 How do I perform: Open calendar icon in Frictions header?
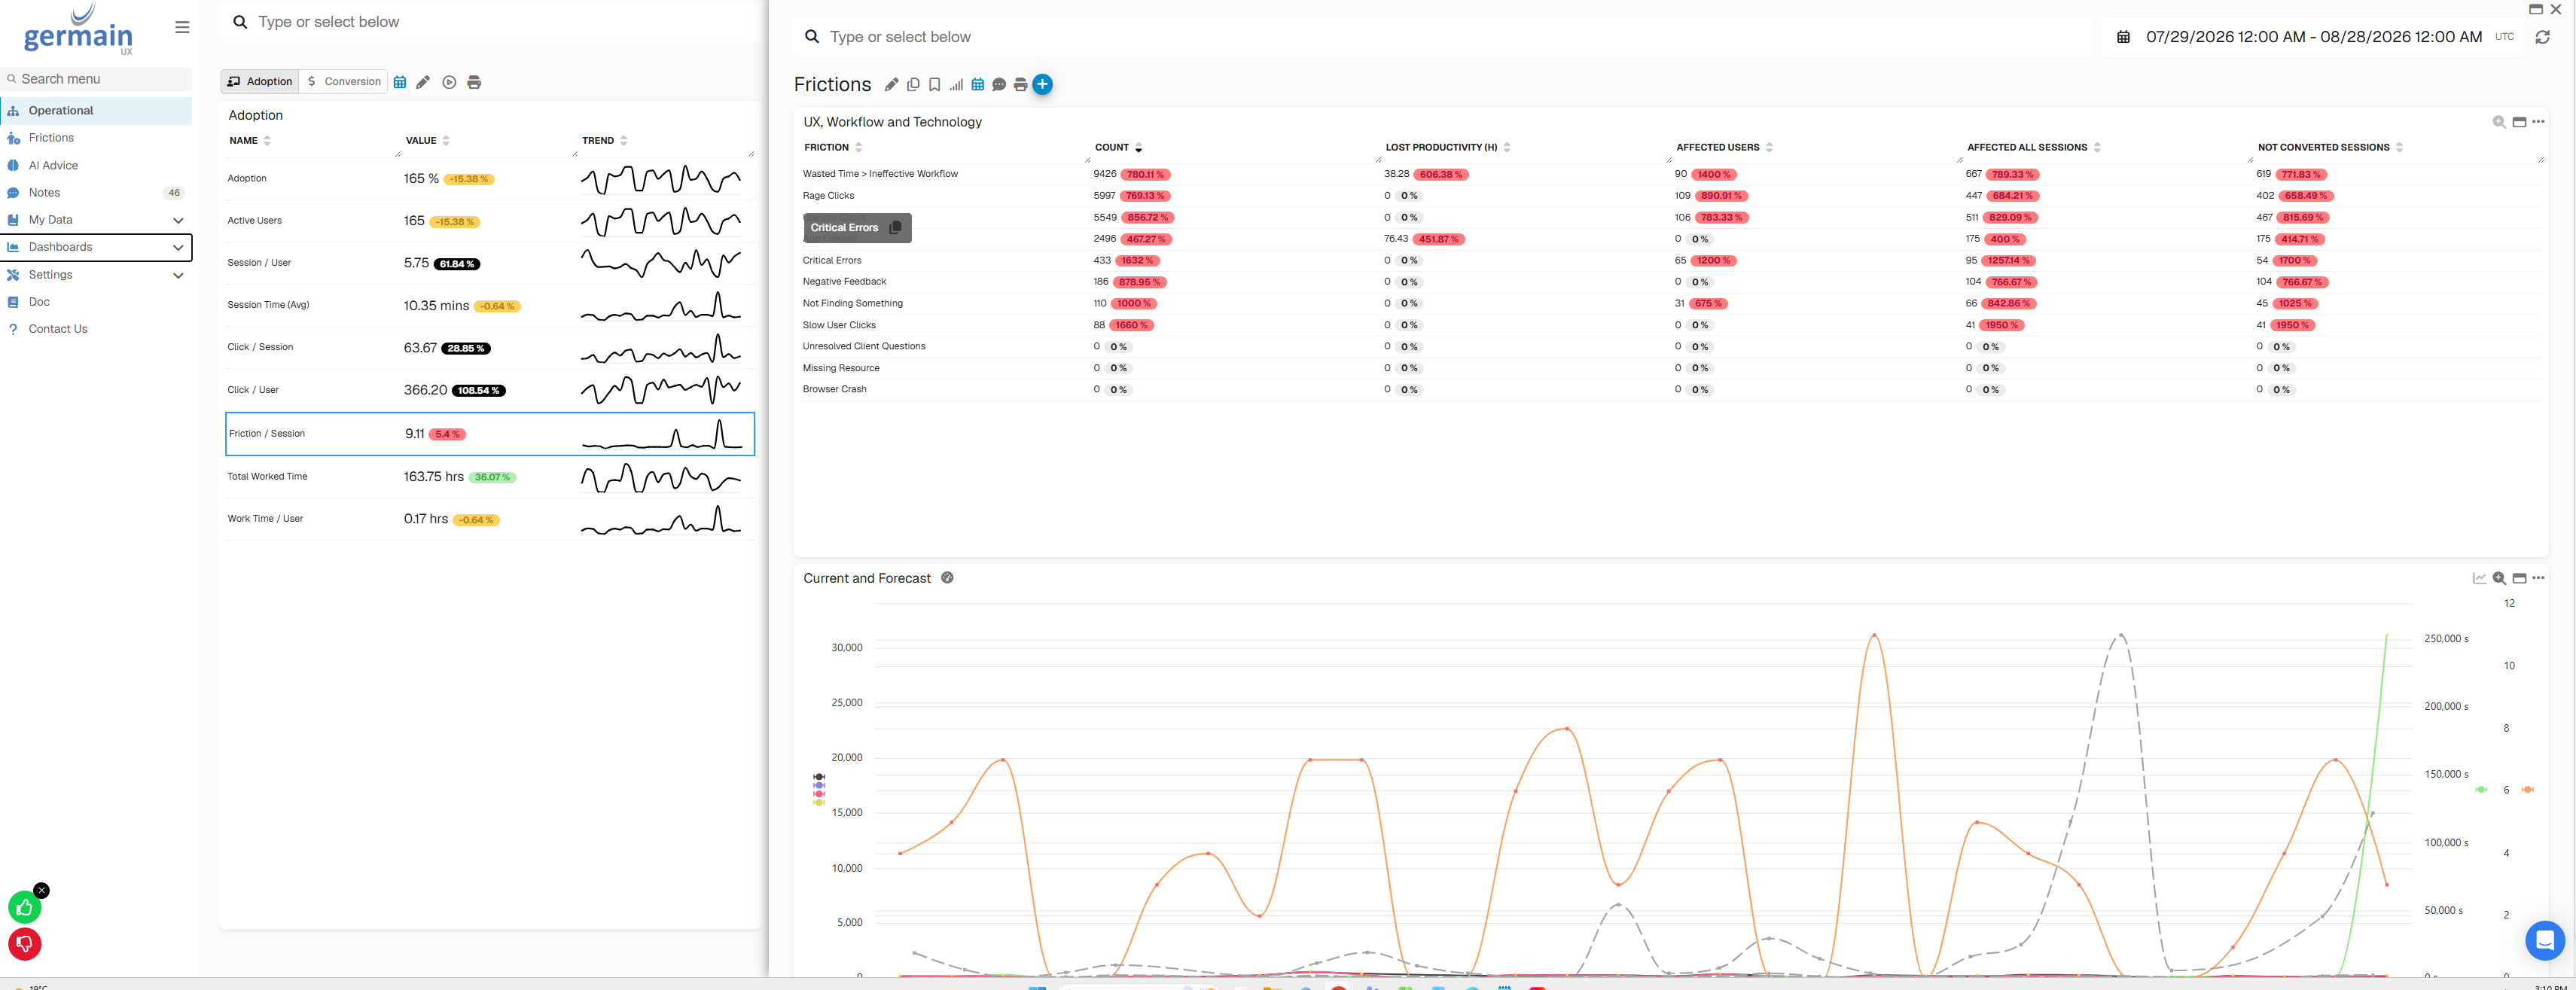point(978,85)
